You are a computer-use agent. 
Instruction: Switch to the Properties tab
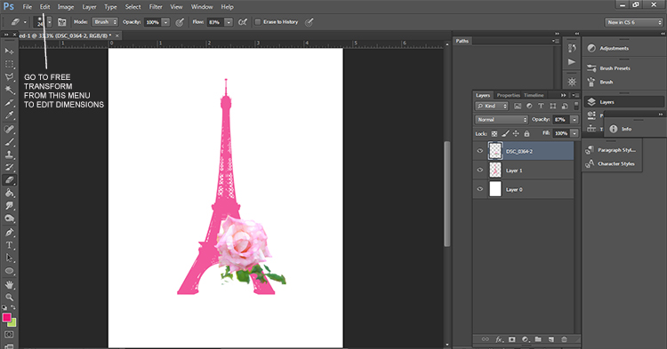point(509,95)
